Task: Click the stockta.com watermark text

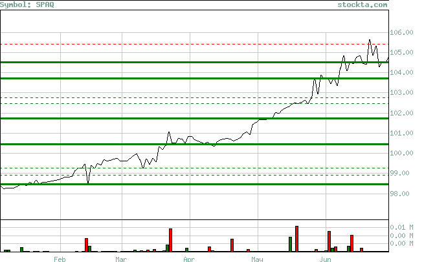Action: [363, 5]
